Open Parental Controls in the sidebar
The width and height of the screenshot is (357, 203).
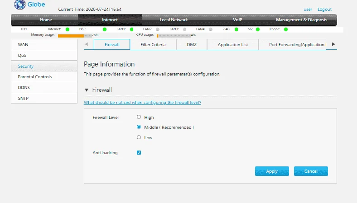44,77
